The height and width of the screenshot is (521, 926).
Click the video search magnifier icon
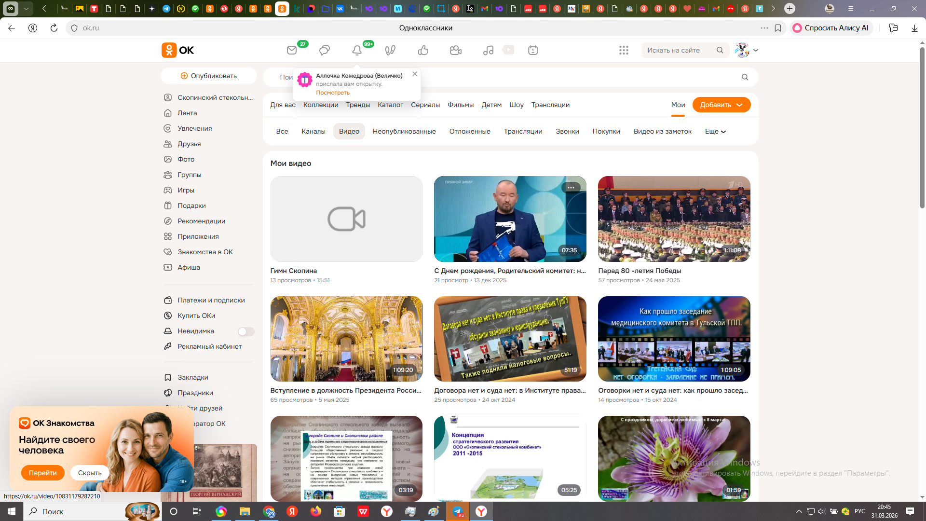tap(745, 77)
